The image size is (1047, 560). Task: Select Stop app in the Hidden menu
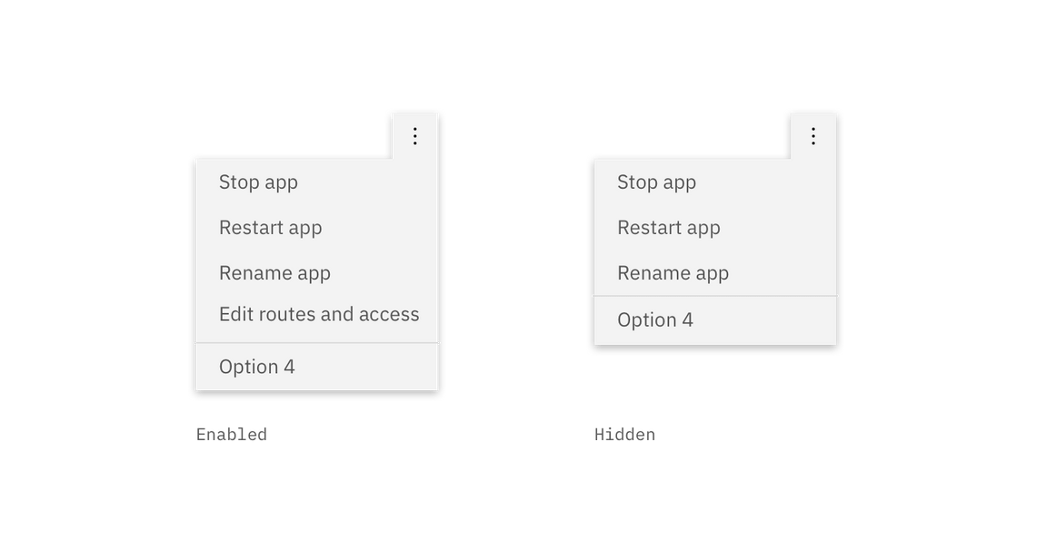pos(715,182)
